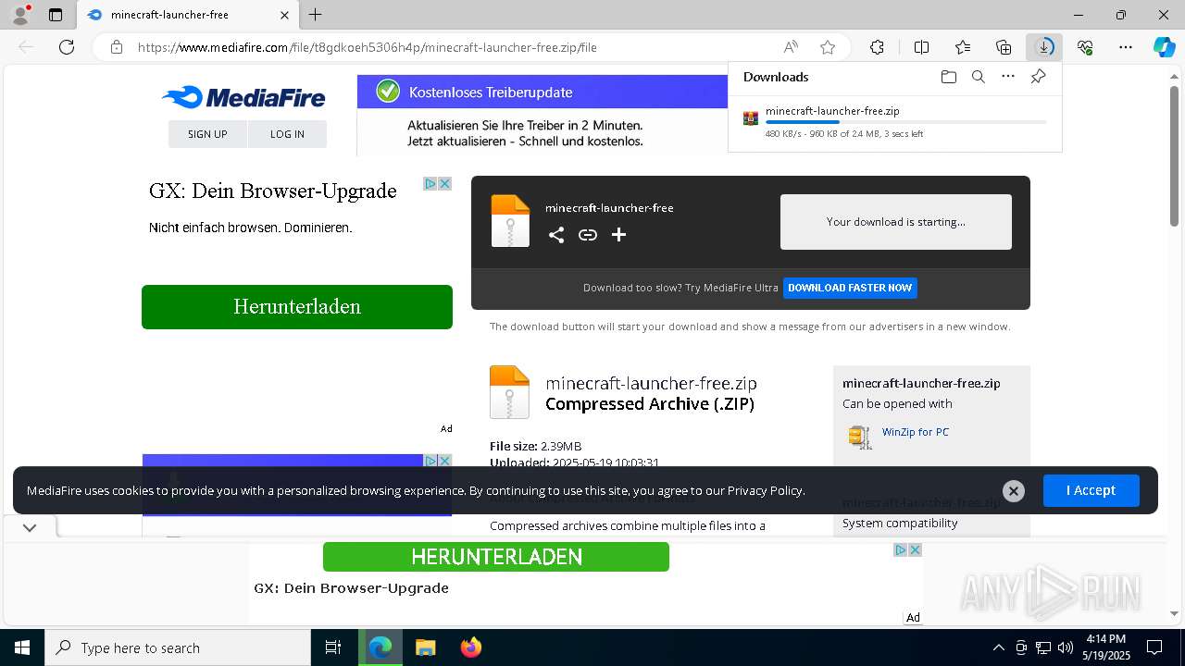The width and height of the screenshot is (1185, 666).
Task: Open downloads folder icon in panel
Action: coord(949,77)
